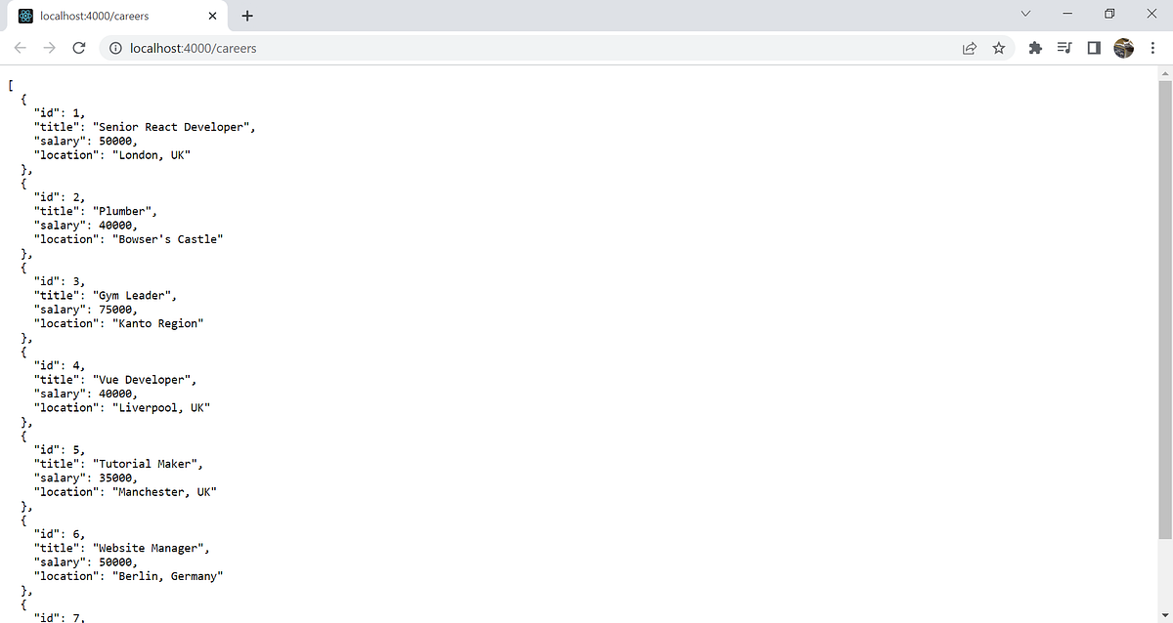Reload the localhost careers page

point(79,48)
